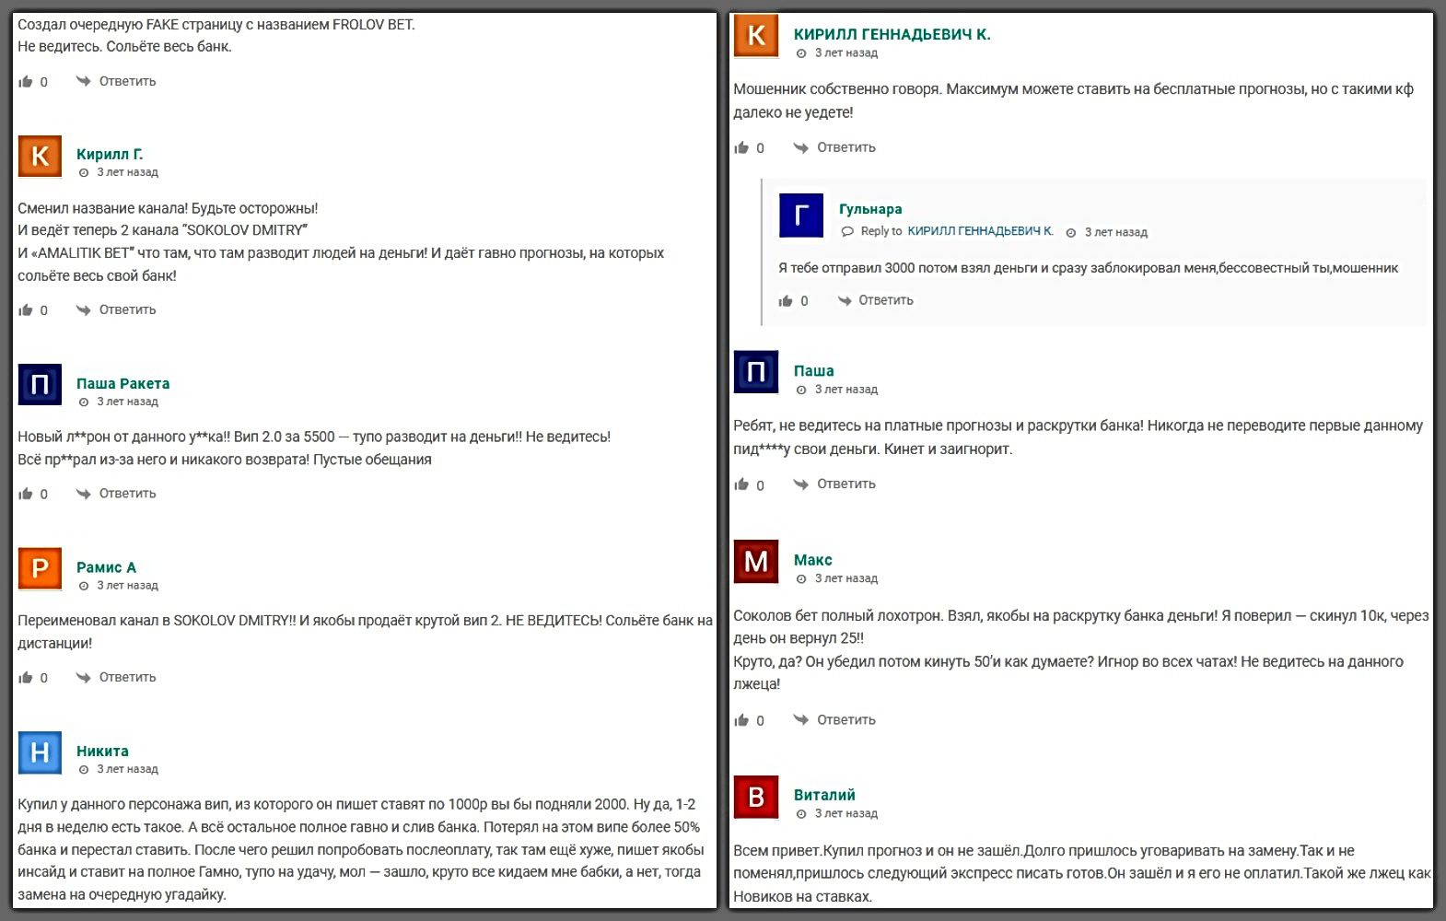Click timestamp under КИРИЛЛ ГЕННАДЬЕВИЧ К. header
This screenshot has height=921, width=1446.
pyautogui.click(x=845, y=53)
